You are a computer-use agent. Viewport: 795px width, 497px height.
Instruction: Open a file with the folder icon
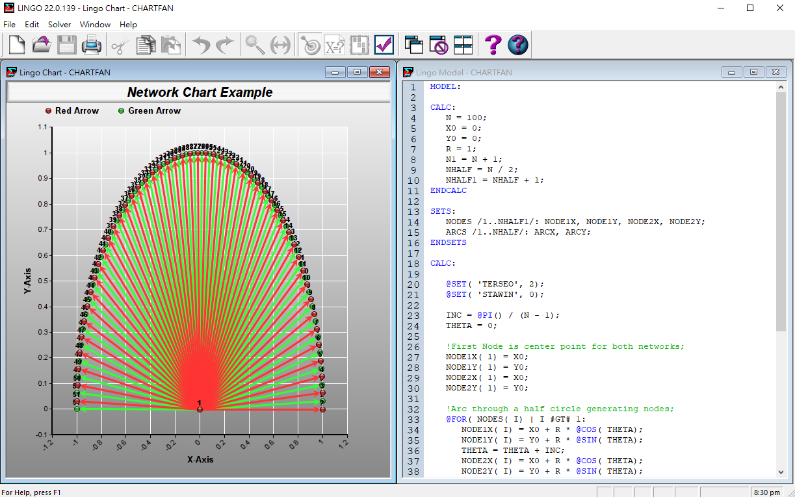42,45
